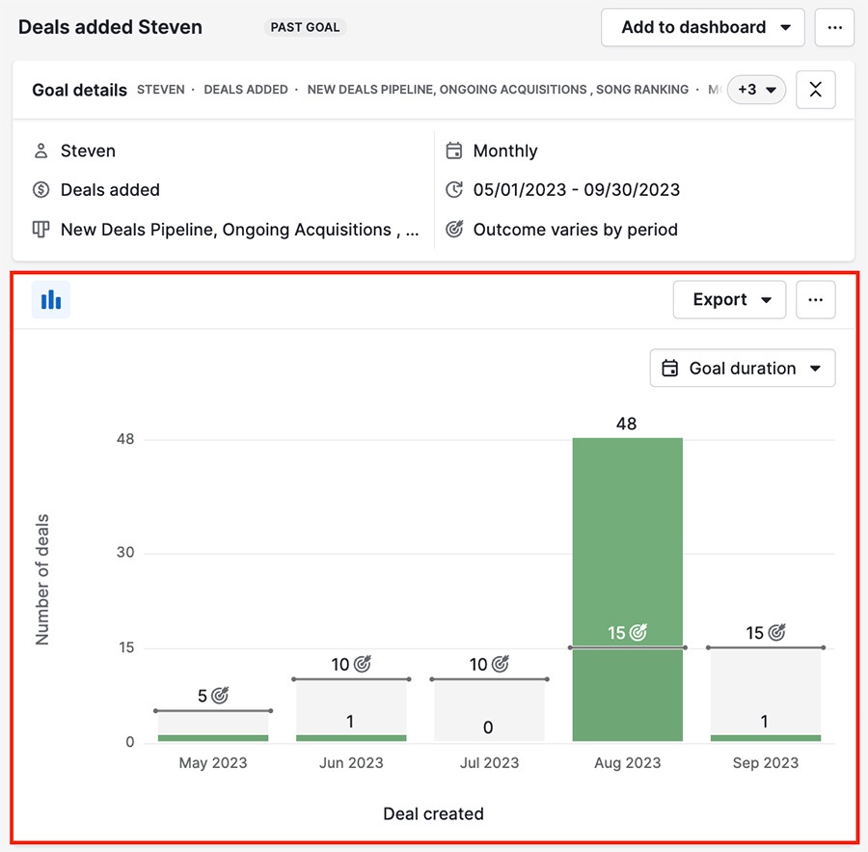Expand the +3 hidden pipelines chip
Screen dimensions: 868x852
point(757,89)
